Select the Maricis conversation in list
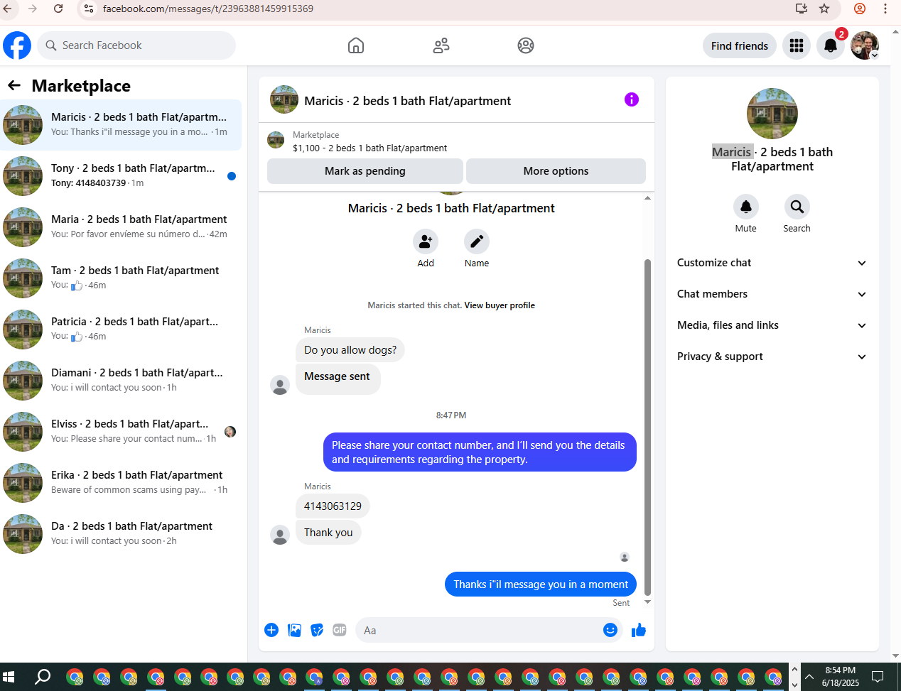The image size is (901, 691). (121, 124)
